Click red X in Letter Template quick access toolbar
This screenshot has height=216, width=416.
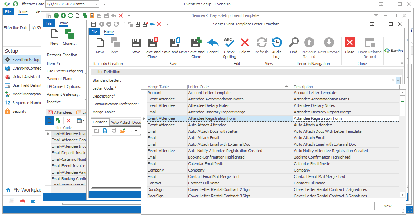point(159,24)
